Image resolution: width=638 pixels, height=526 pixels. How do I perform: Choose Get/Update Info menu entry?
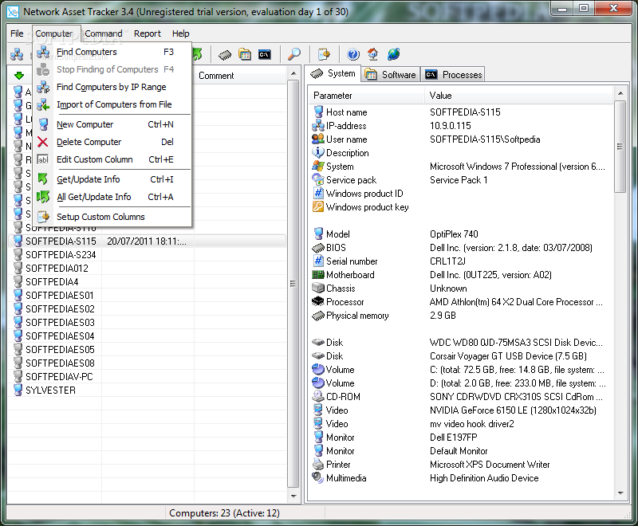point(112,179)
